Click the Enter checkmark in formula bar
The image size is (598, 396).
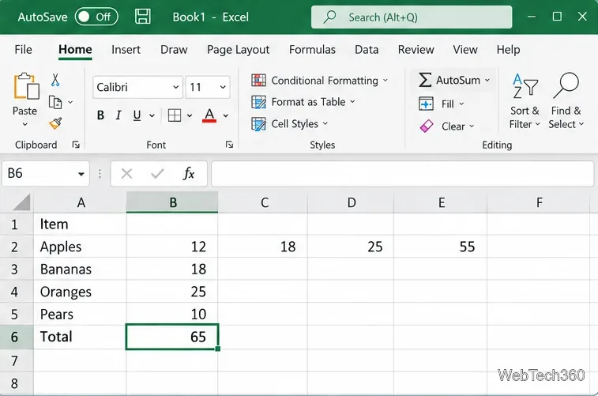click(x=157, y=174)
